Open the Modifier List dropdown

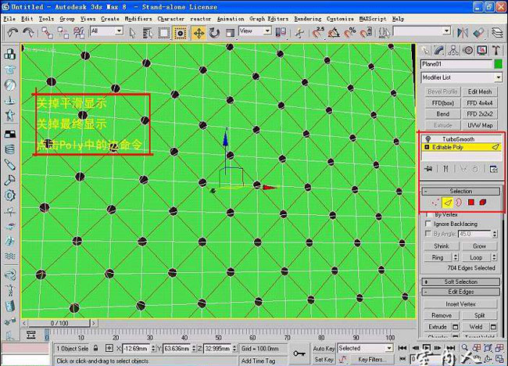pyautogui.click(x=462, y=77)
